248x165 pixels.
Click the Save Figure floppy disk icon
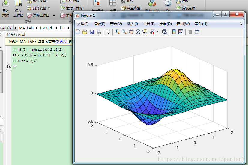point(92,32)
